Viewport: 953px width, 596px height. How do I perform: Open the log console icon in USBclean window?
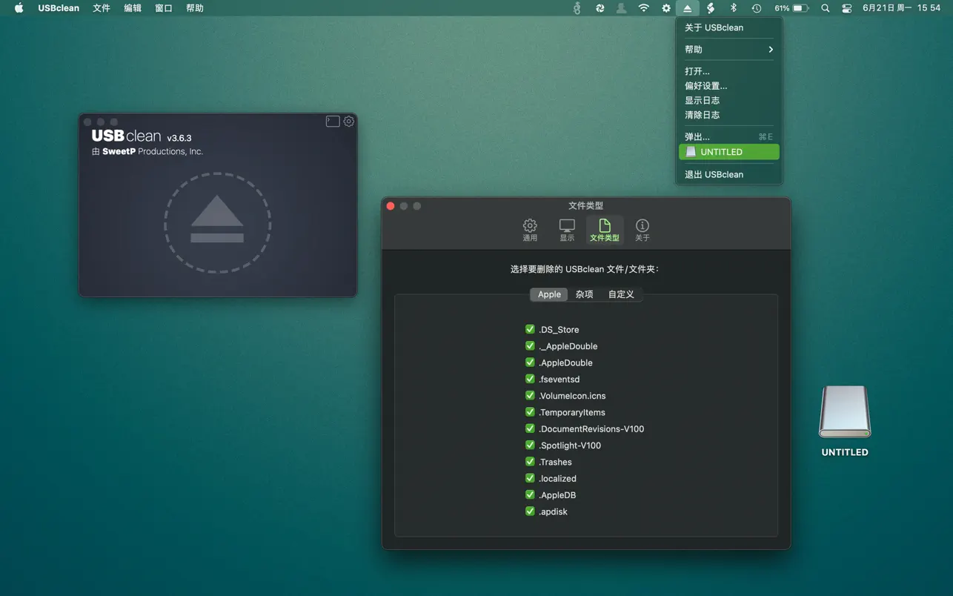click(x=333, y=122)
